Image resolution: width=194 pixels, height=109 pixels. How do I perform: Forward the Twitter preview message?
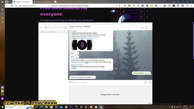[116, 49]
